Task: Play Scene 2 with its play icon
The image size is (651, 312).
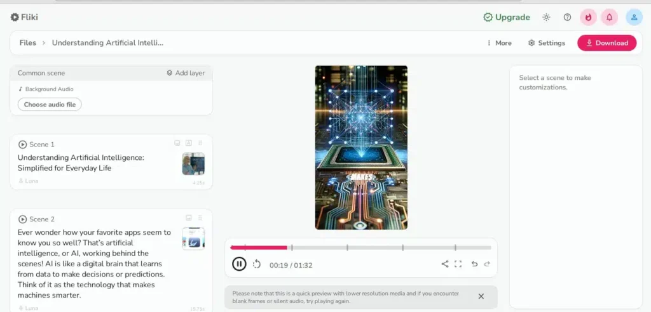Action: tap(22, 219)
